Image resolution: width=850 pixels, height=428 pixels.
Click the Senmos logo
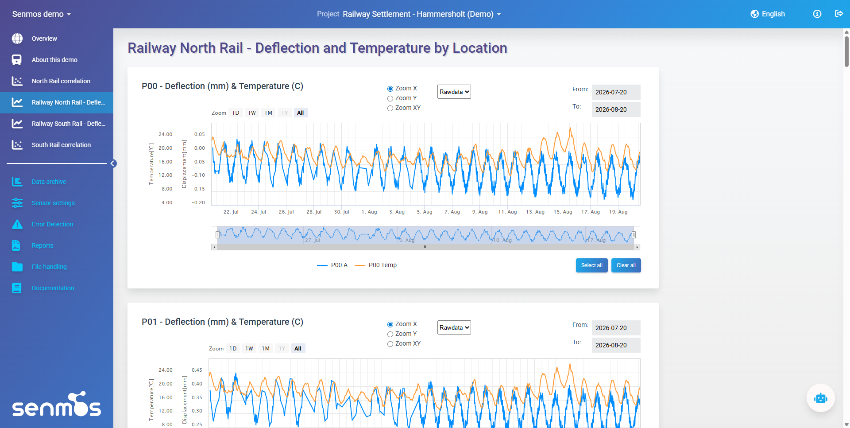[x=57, y=404]
